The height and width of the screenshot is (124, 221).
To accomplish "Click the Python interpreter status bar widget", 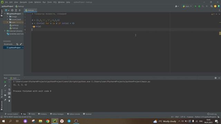I will pyautogui.click(x=205, y=117).
